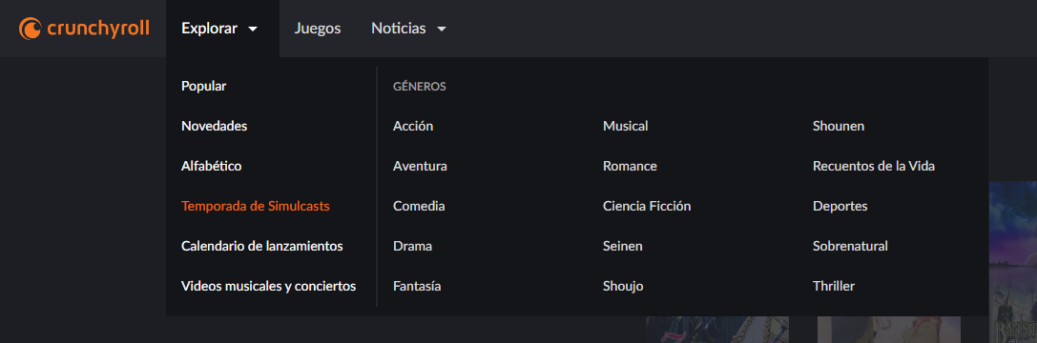Select Popular from the Explorar menu
Image resolution: width=1037 pixels, height=343 pixels.
click(x=204, y=87)
